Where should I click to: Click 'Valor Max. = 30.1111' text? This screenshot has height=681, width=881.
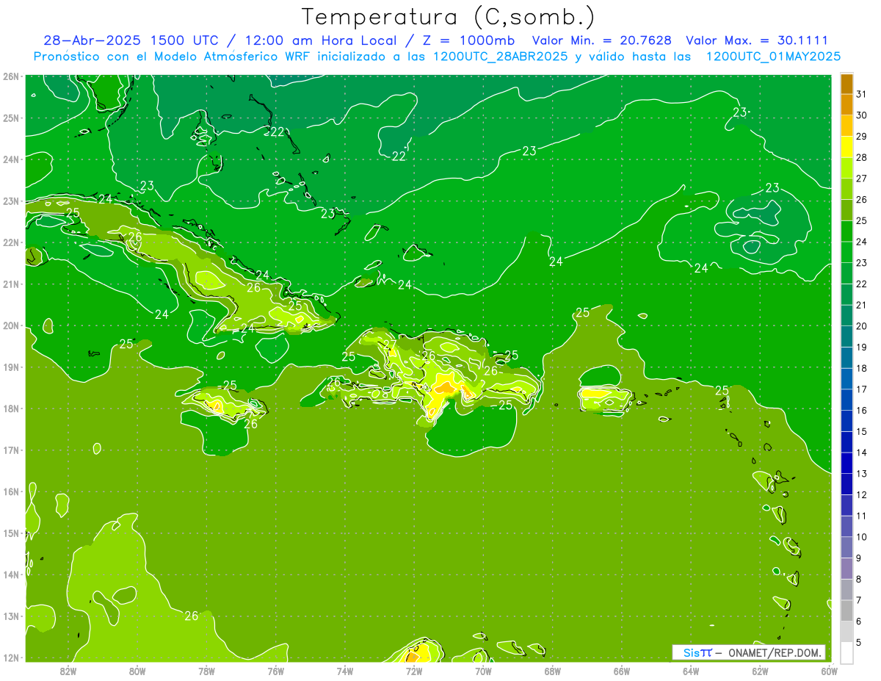758,40
